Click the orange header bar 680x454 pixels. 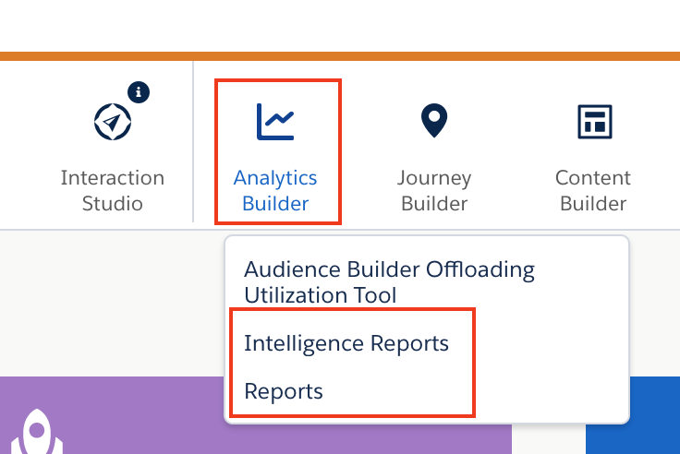tap(340, 56)
